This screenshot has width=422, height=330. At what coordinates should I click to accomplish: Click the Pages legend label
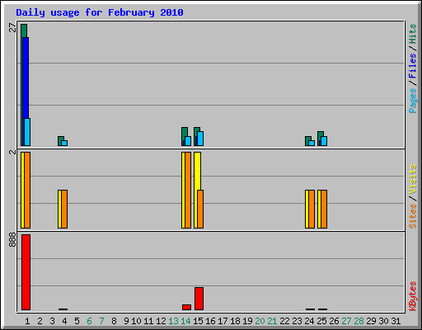click(412, 101)
